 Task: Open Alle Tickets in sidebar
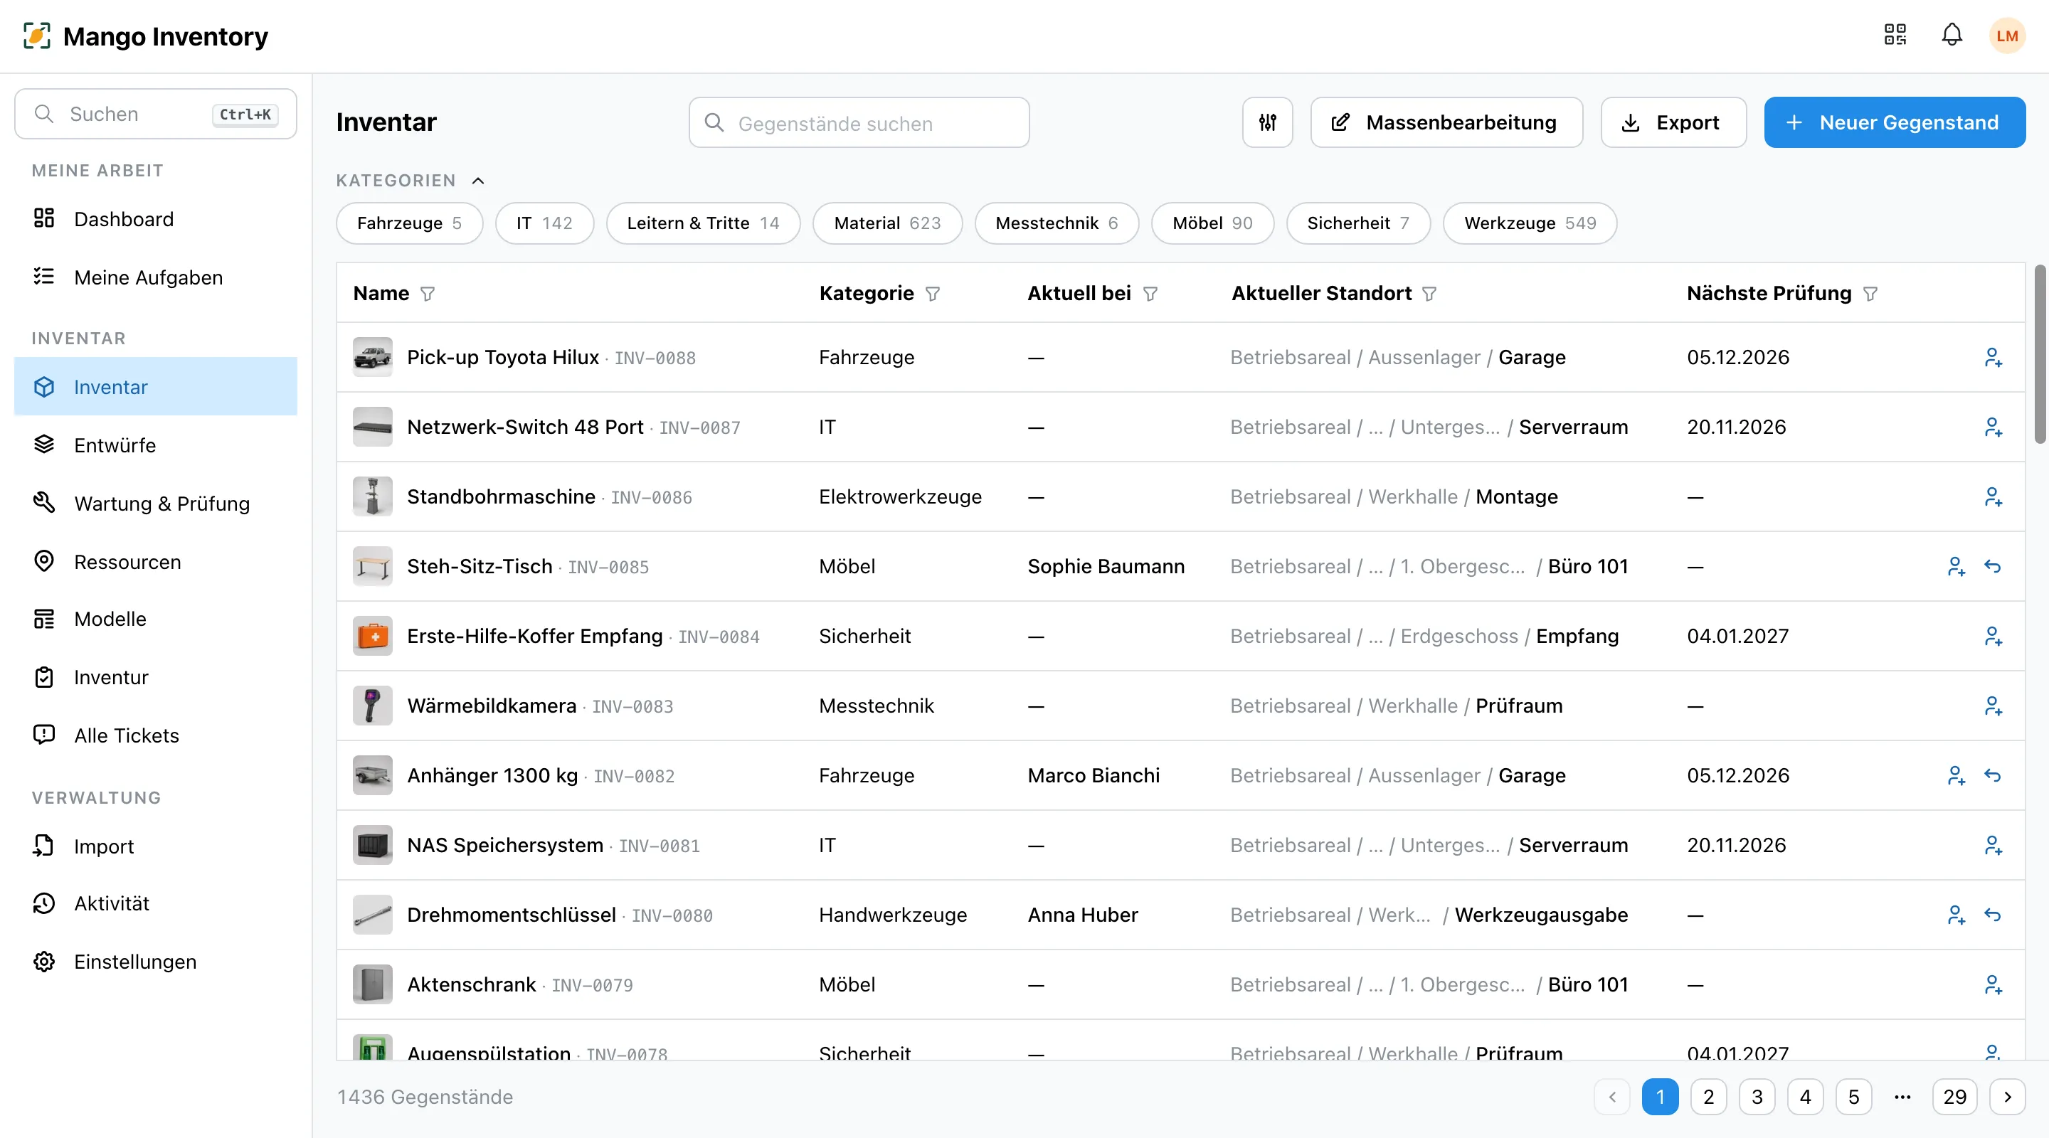pyautogui.click(x=156, y=735)
